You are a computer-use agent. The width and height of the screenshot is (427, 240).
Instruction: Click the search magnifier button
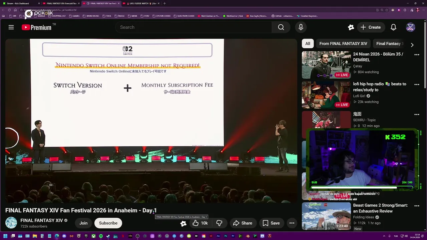[x=281, y=27]
